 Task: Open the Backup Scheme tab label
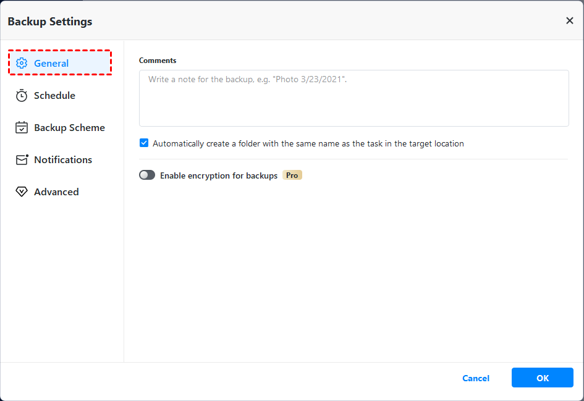(69, 128)
